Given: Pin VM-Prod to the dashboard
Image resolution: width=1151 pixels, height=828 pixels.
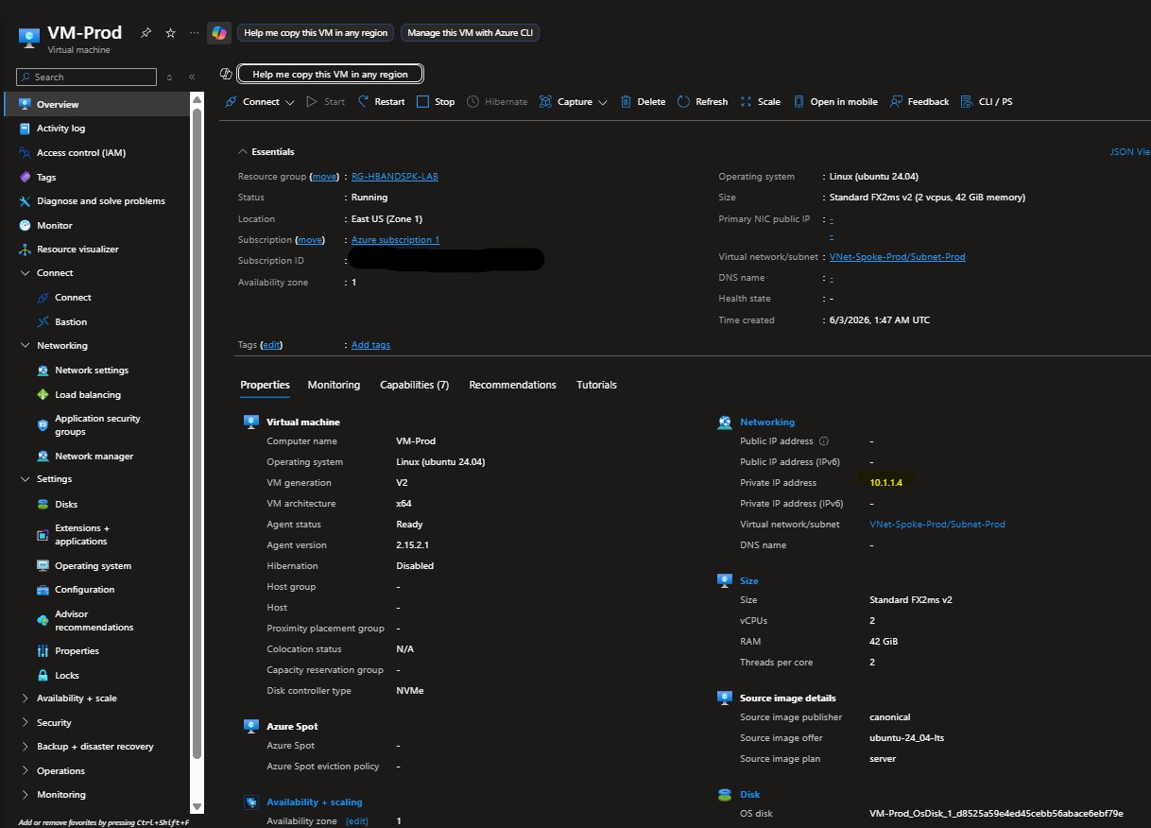Looking at the screenshot, I should (146, 32).
